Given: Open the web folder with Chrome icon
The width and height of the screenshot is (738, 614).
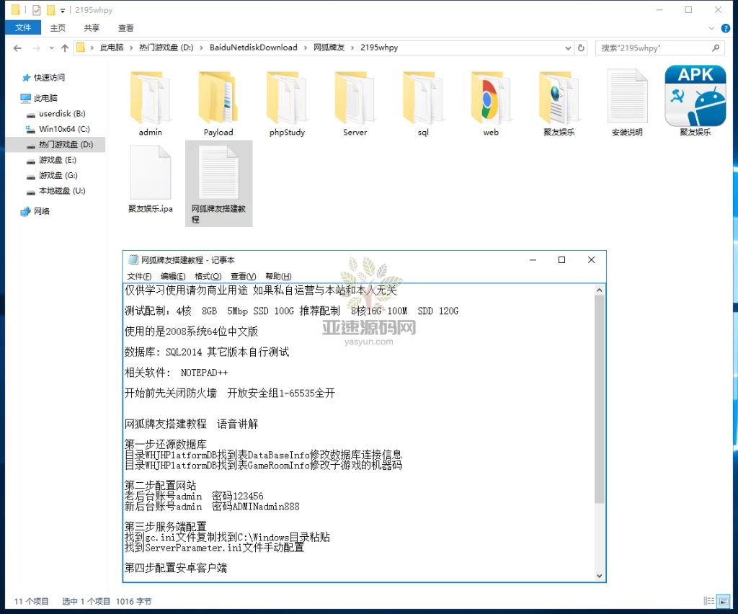Looking at the screenshot, I should tap(491, 99).
